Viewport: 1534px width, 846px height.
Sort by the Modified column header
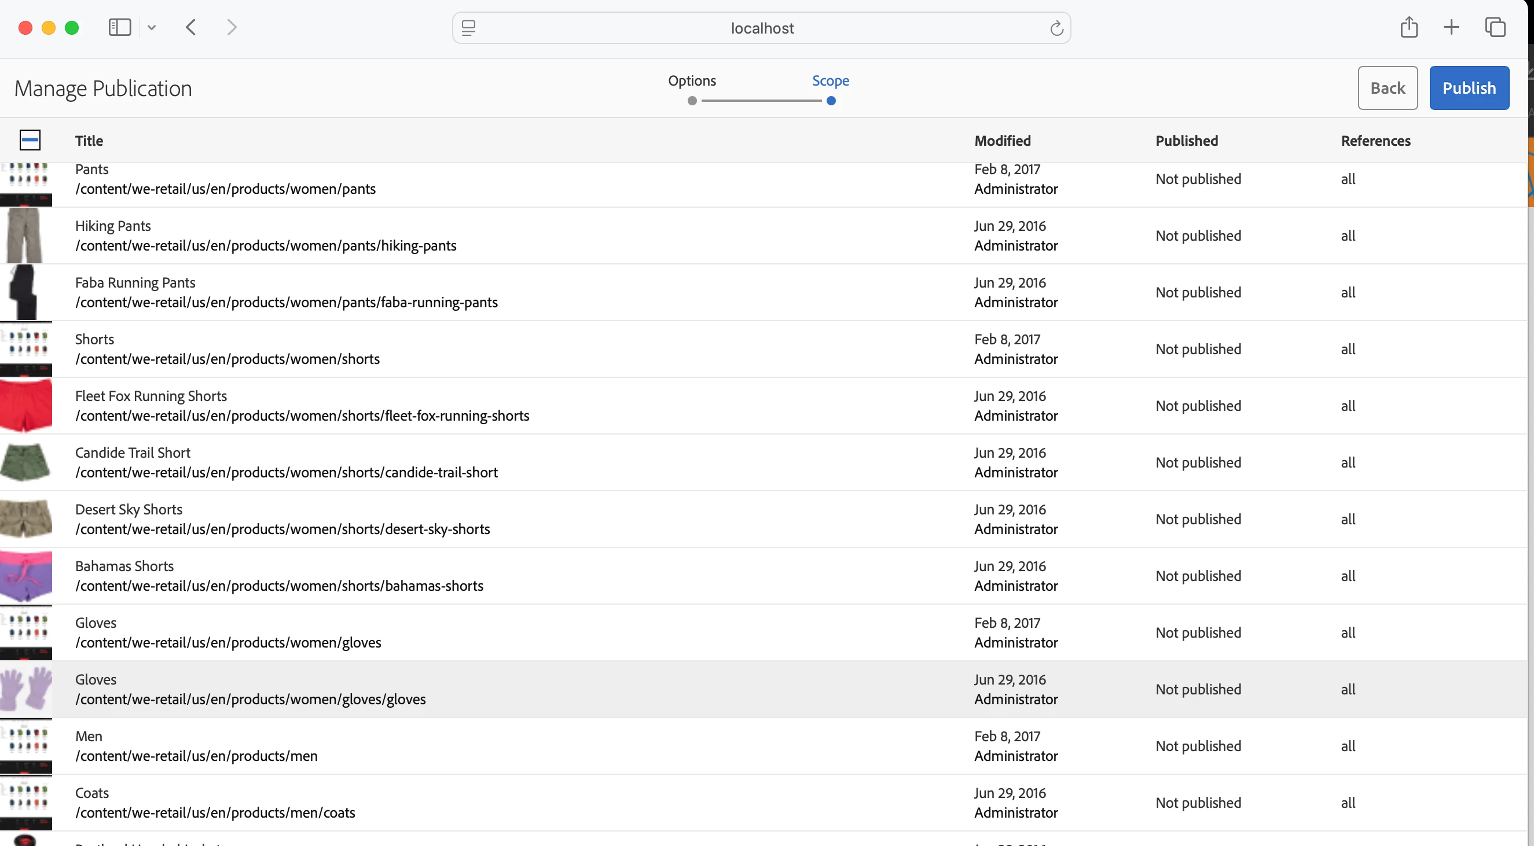(x=1002, y=141)
